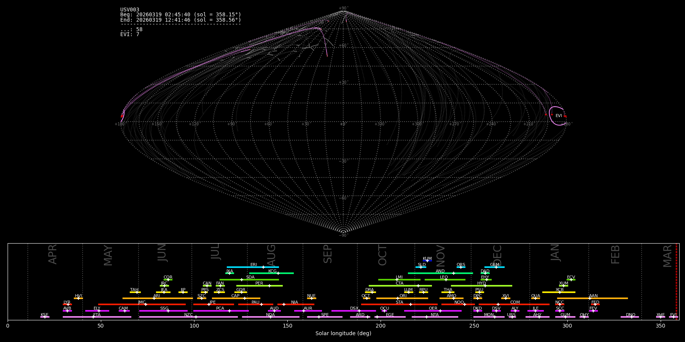
Task: Click the ORS shower label
Action: click(461, 265)
